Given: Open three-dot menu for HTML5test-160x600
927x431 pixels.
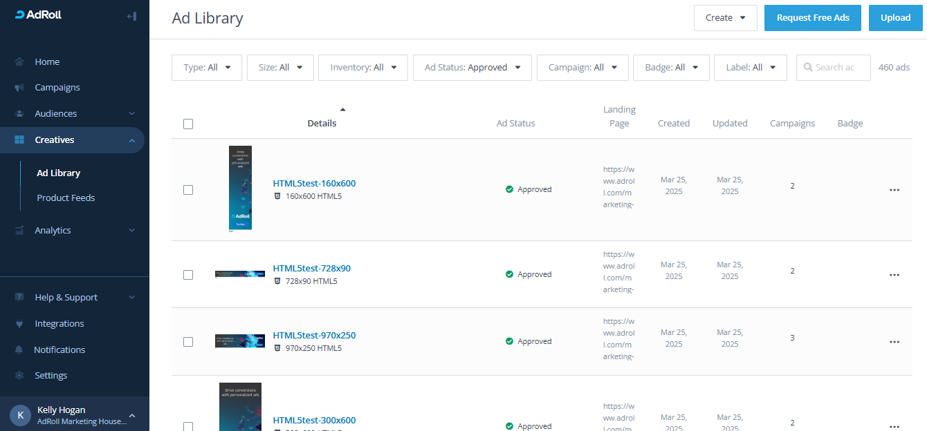Looking at the screenshot, I should [x=894, y=190].
